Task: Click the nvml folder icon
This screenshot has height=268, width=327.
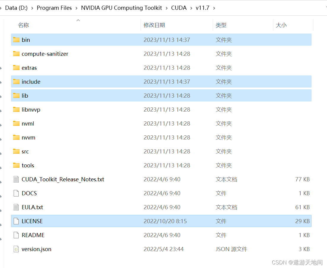Action: [16, 123]
